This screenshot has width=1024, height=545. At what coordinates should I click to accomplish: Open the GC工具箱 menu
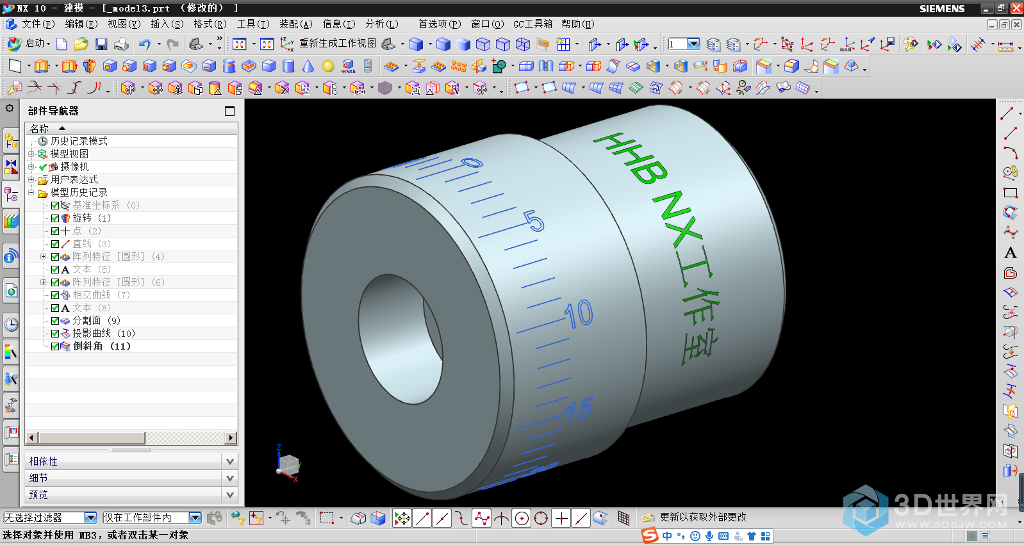pos(533,24)
